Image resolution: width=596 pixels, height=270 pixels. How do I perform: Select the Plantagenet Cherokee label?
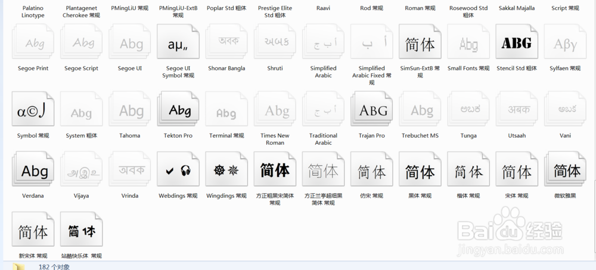(x=81, y=11)
